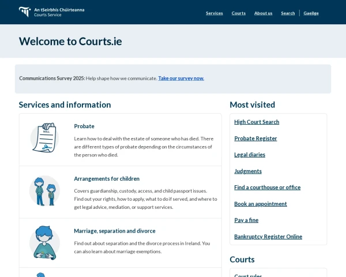Open the Probate Register link
Screen dimensions: 346x277
click(x=255, y=138)
